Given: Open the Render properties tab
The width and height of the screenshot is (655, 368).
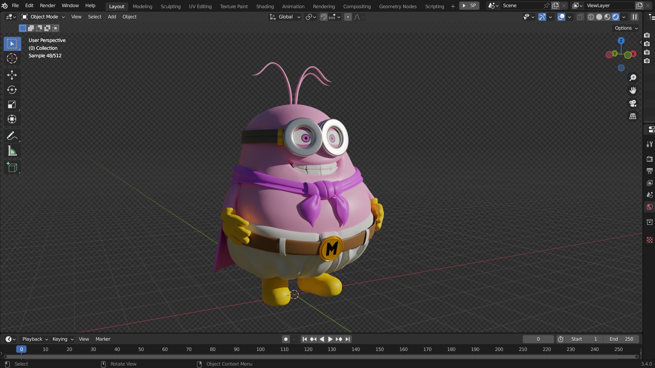Looking at the screenshot, I should tap(650, 159).
